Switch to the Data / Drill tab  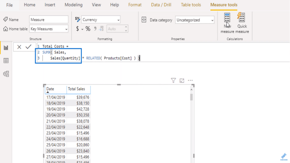click(161, 5)
